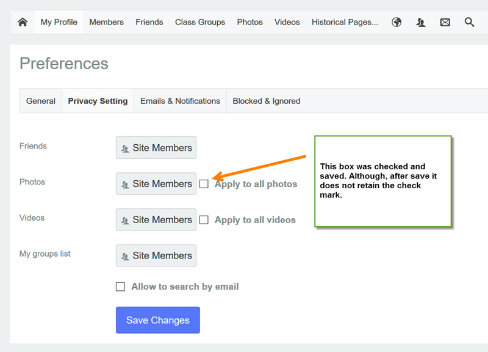Open the Historical Pages menu item
The image size is (488, 352).
point(345,22)
